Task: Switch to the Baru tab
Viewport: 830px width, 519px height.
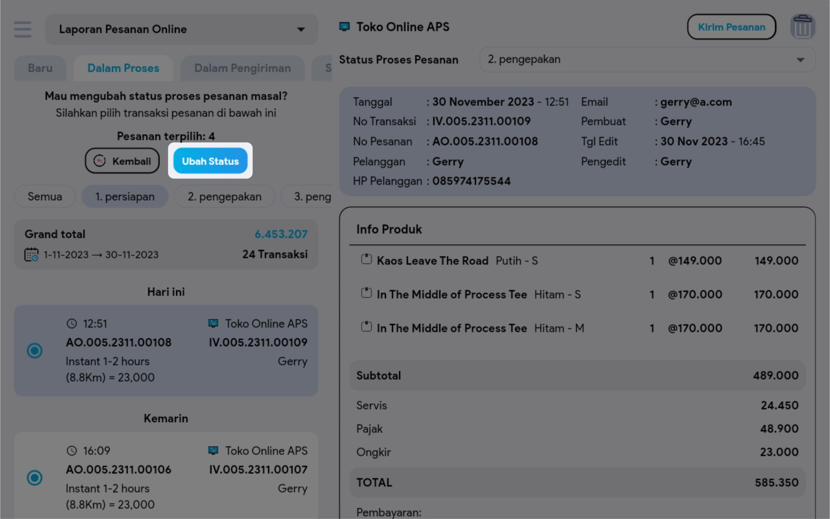Action: pyautogui.click(x=40, y=68)
